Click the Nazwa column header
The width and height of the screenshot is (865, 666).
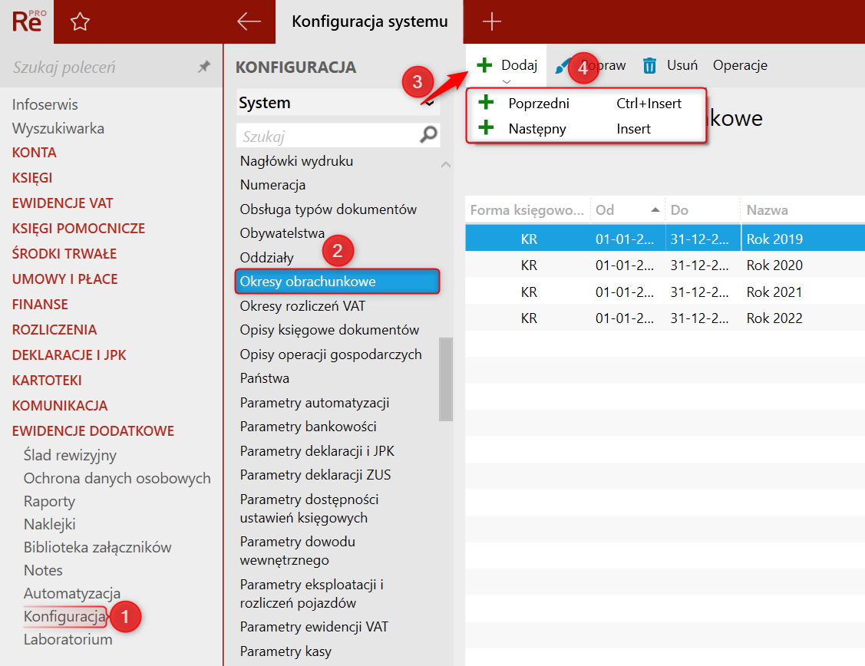(x=767, y=210)
